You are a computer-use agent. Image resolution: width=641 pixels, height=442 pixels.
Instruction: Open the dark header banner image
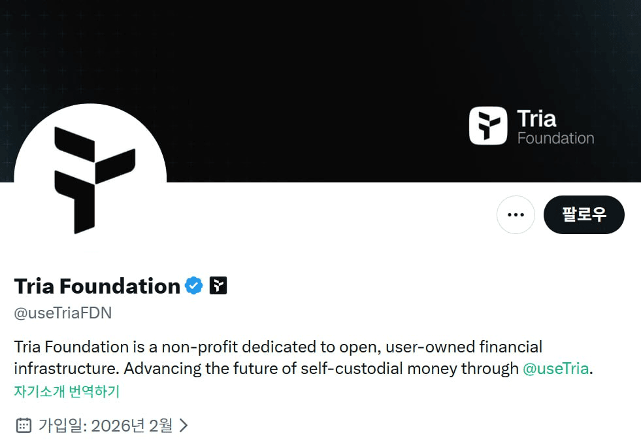point(320,52)
